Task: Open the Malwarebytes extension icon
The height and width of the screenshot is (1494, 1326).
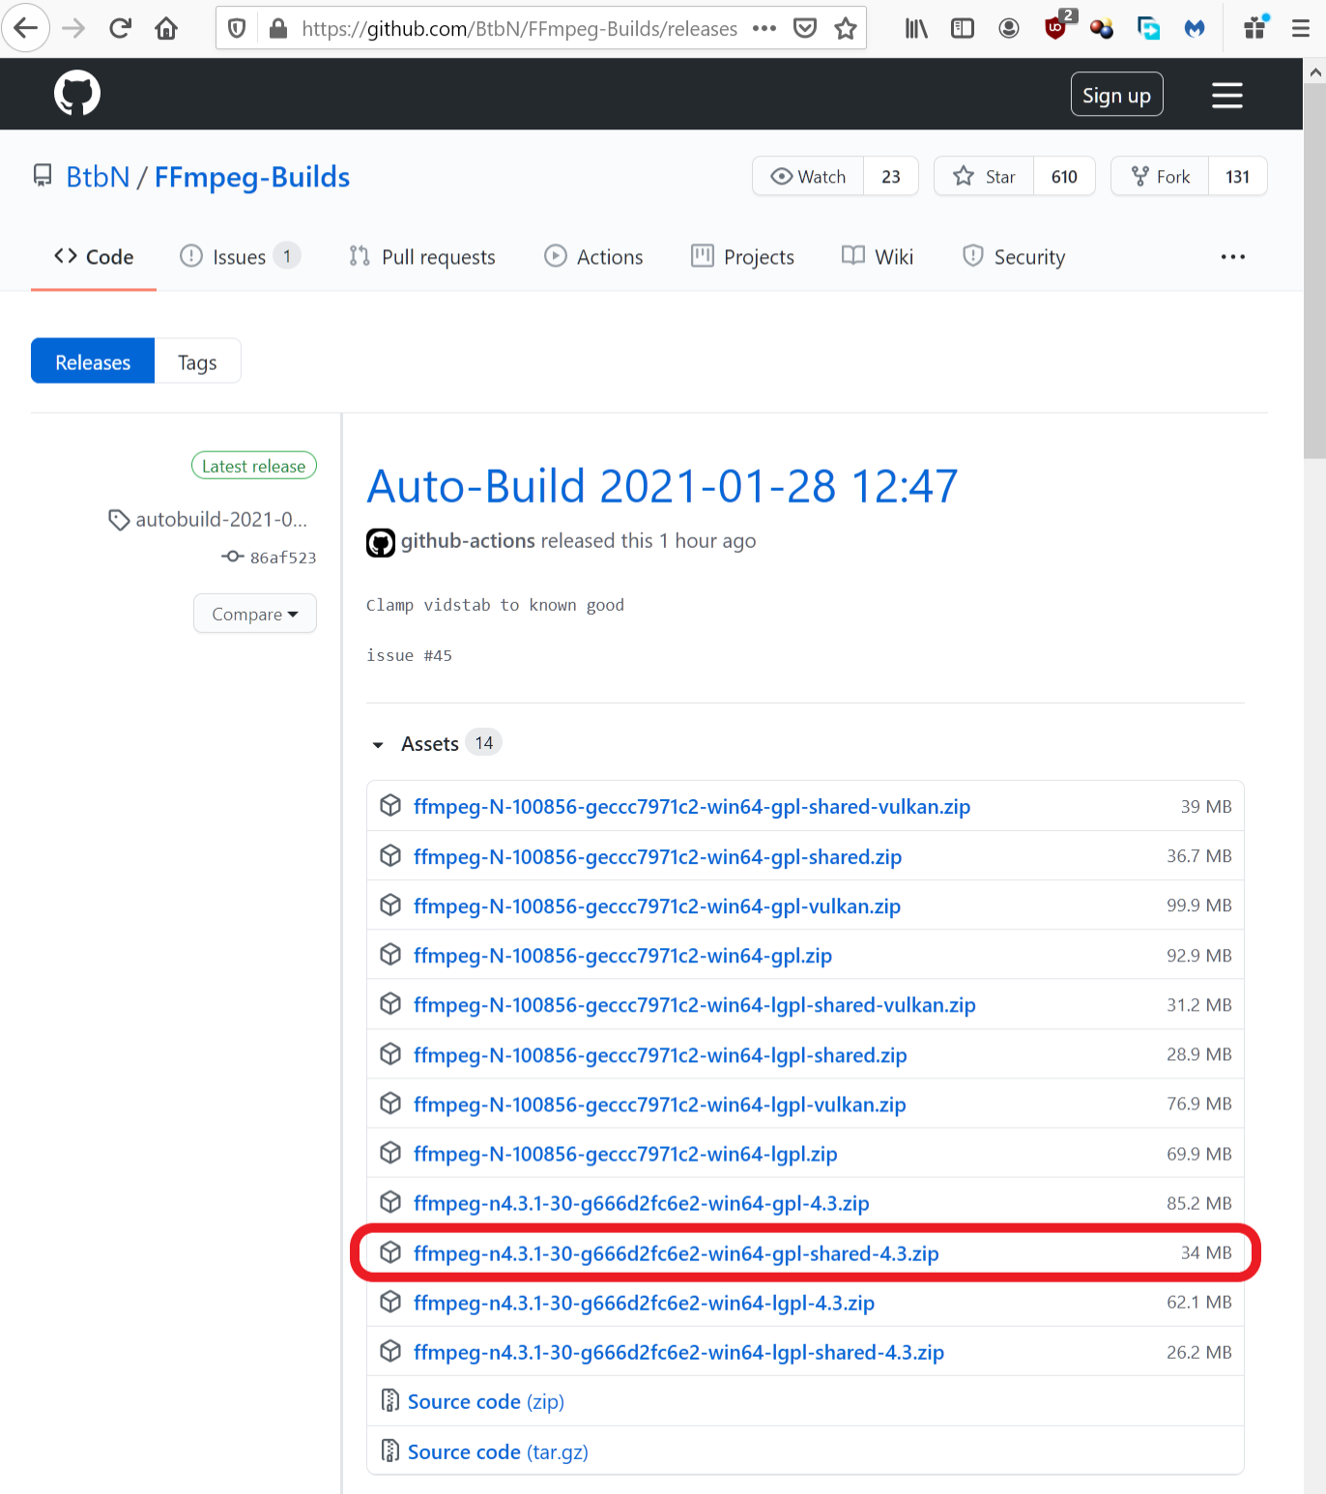Action: 1196,28
